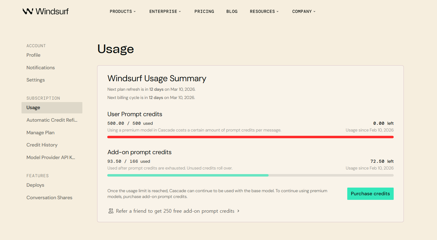Expand the Enterprise menu chevron

point(180,11)
